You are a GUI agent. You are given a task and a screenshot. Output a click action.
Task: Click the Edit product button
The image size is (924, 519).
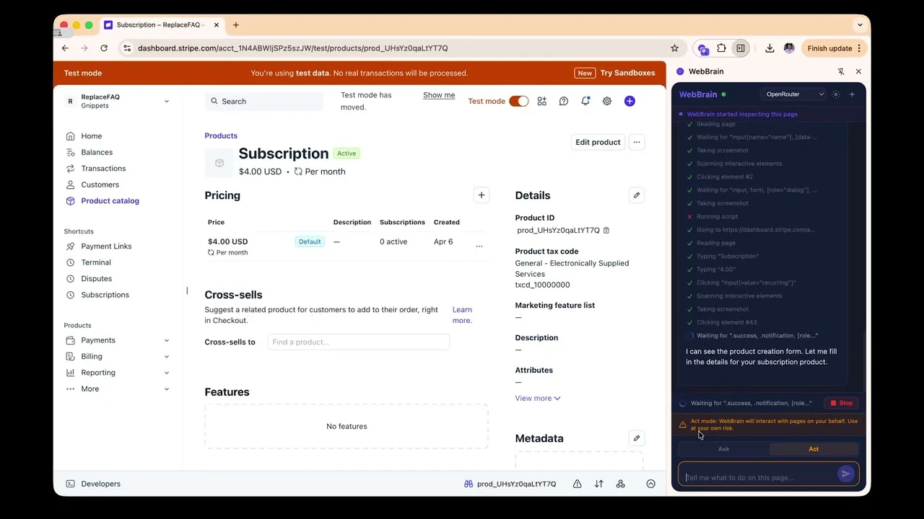tap(598, 142)
